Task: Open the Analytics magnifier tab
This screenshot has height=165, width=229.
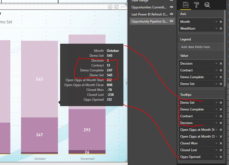Action: [207, 5]
